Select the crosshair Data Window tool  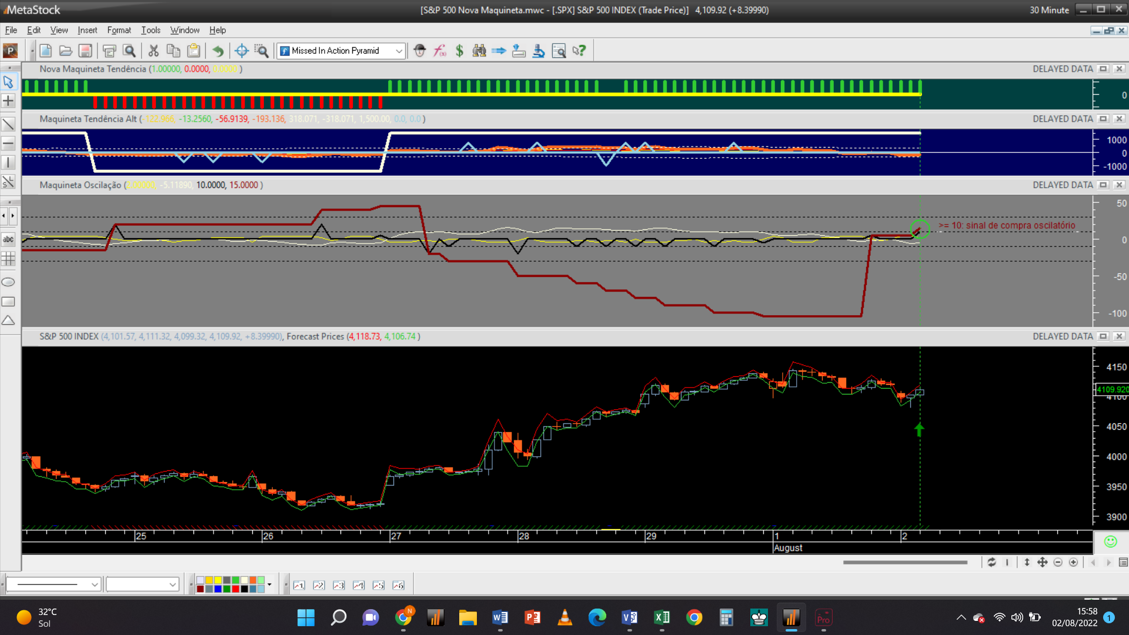point(241,51)
